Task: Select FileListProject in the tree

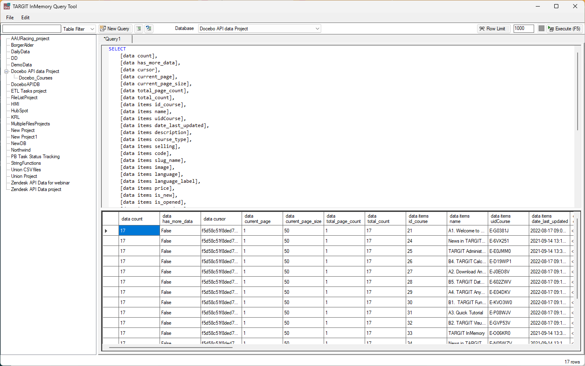Action: click(x=24, y=98)
